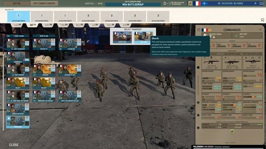266x149 pixels.
Task: Open the AA category tab
Action: [x=95, y=25]
